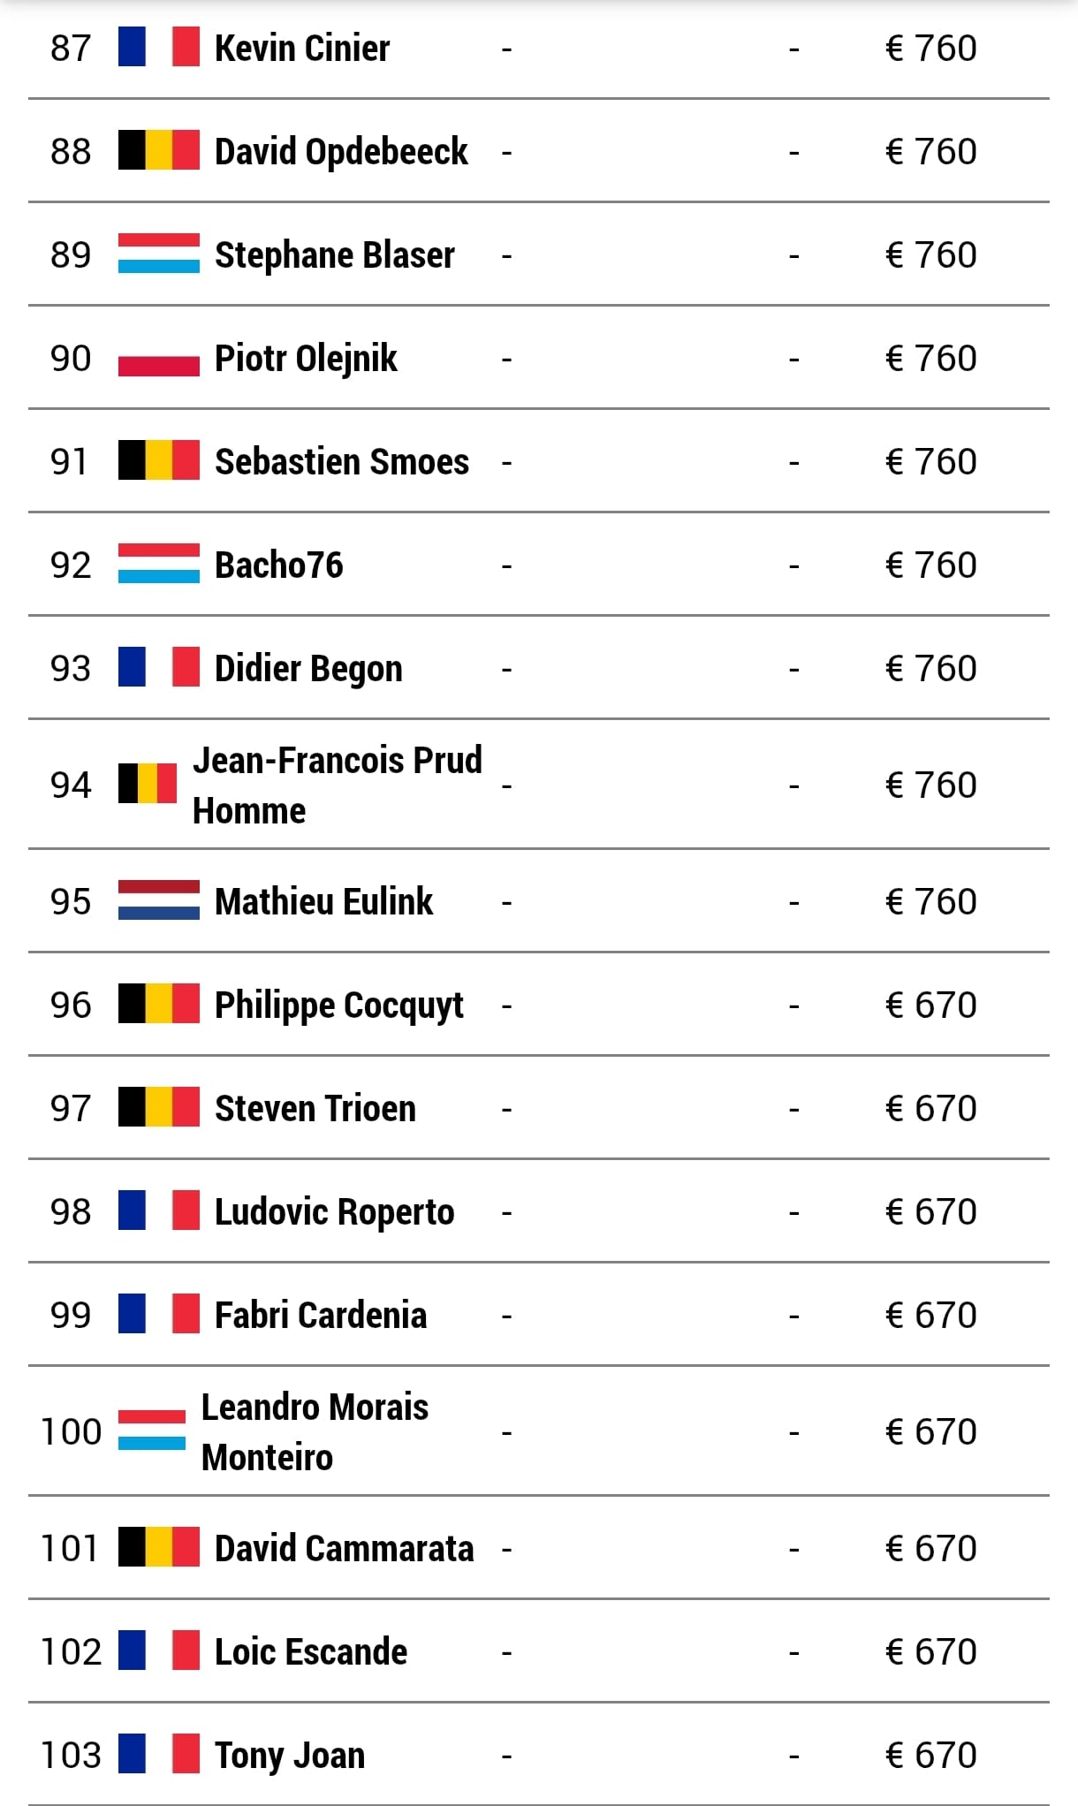1078x1806 pixels.
Task: Open player Sebastien Smoes
Action: pos(342,461)
